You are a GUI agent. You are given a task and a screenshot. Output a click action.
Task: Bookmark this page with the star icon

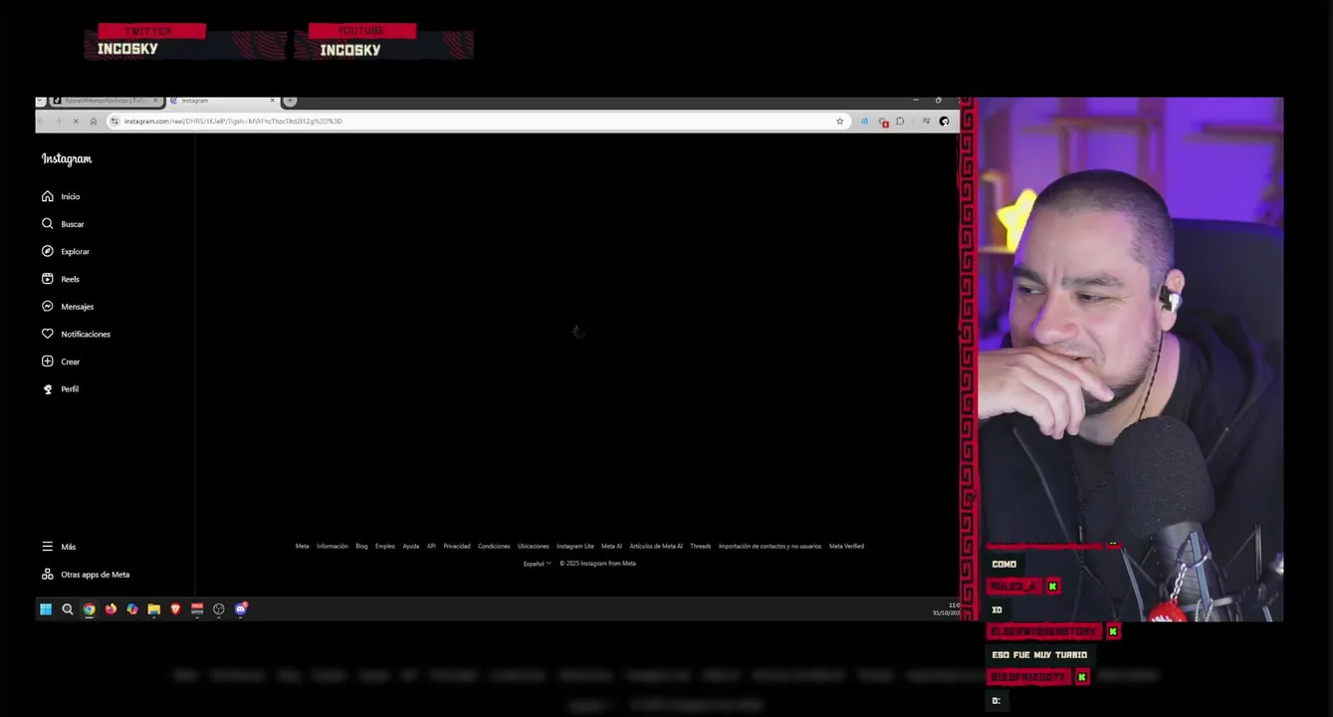click(840, 121)
